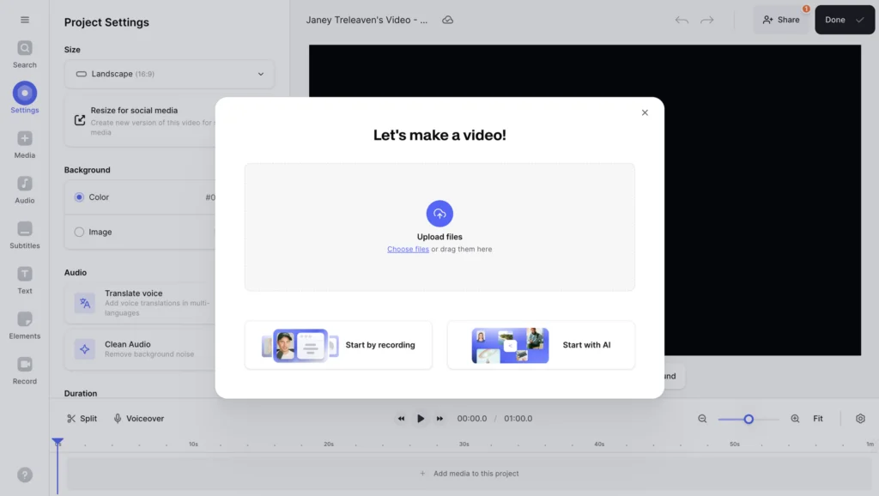Open timeline settings gear icon
The height and width of the screenshot is (496, 879).
point(860,419)
